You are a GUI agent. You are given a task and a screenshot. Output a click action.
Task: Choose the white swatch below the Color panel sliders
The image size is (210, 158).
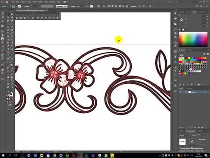(183, 30)
